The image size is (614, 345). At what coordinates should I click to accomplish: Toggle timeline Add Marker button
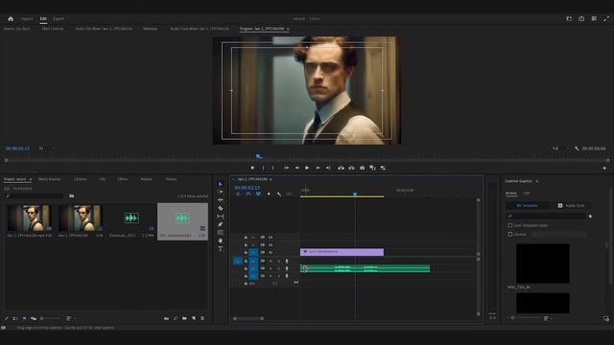269,194
